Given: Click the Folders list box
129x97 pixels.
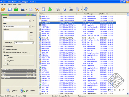Looking at the screenshot, I should pos(15,35).
